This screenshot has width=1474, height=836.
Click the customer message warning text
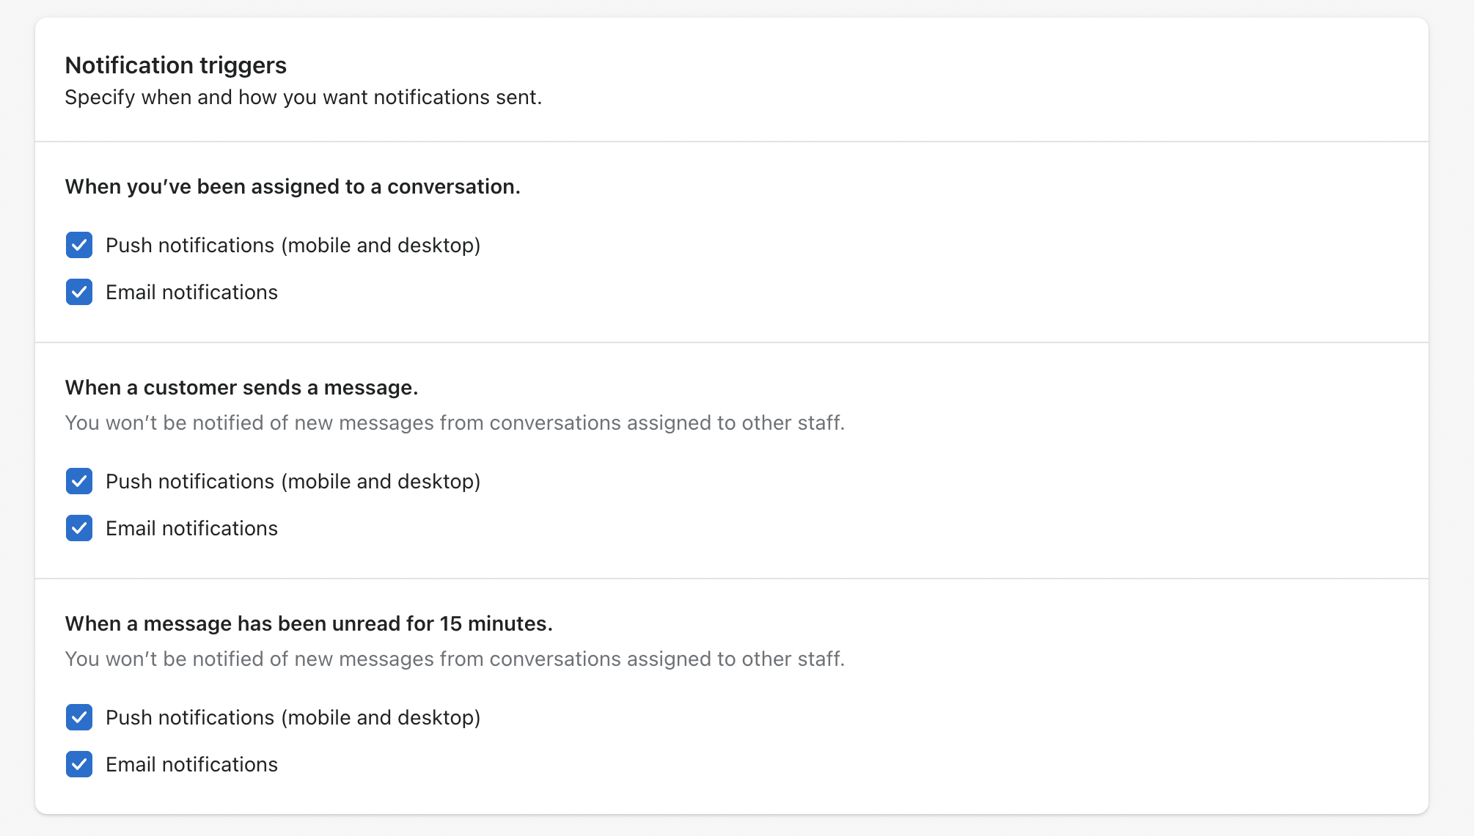(455, 422)
